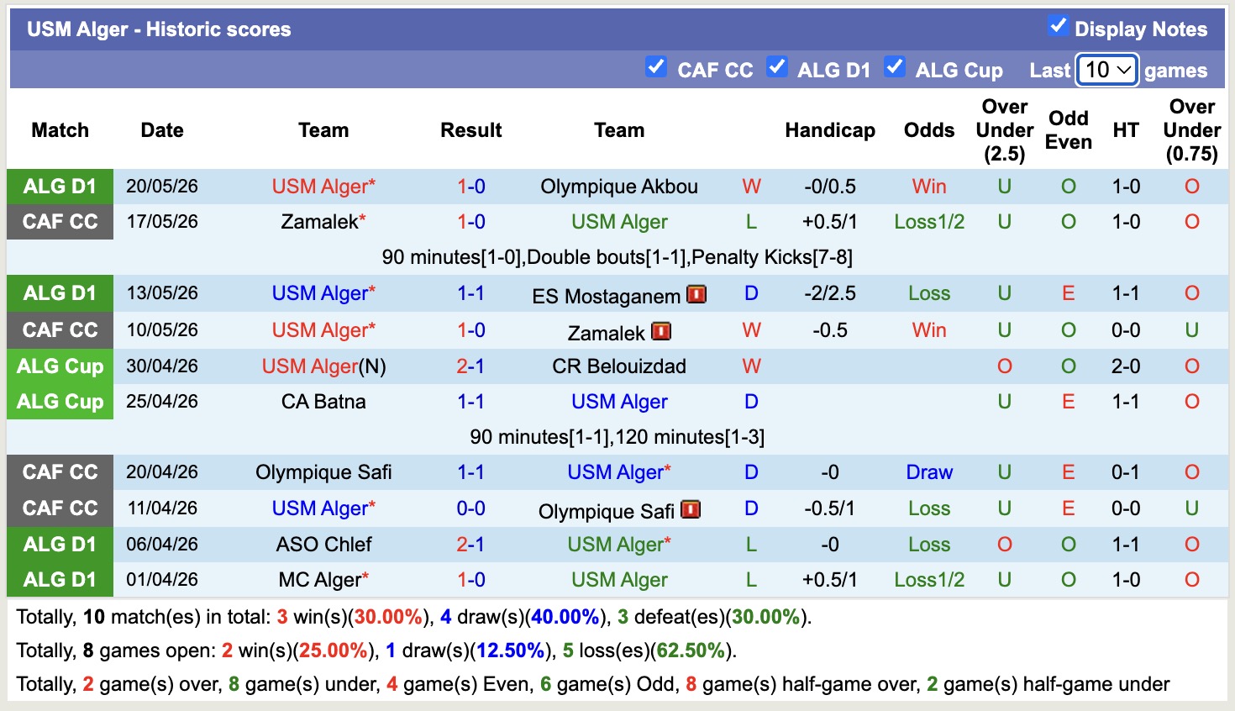Screen dimensions: 1235x711
Task: Click the ALG Cup badge dated 30/04/26
Action: click(60, 366)
